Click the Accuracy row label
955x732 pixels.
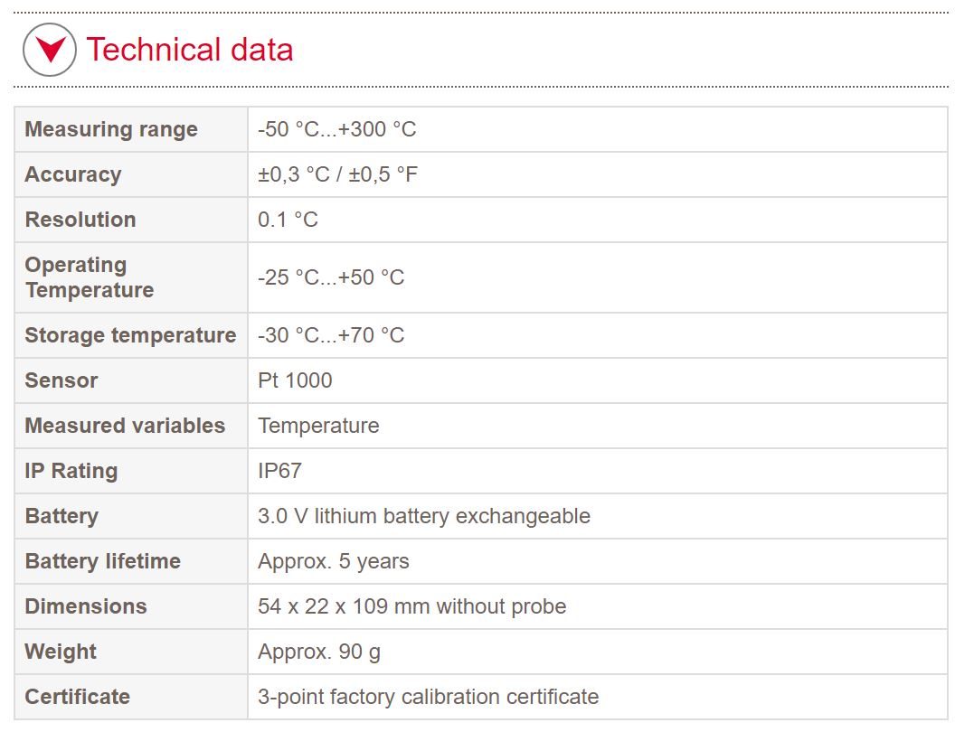(x=72, y=174)
